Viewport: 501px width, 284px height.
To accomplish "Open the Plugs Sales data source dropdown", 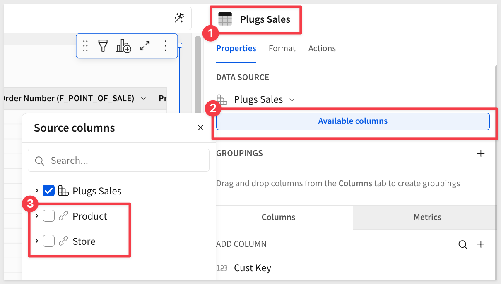I will (x=292, y=100).
